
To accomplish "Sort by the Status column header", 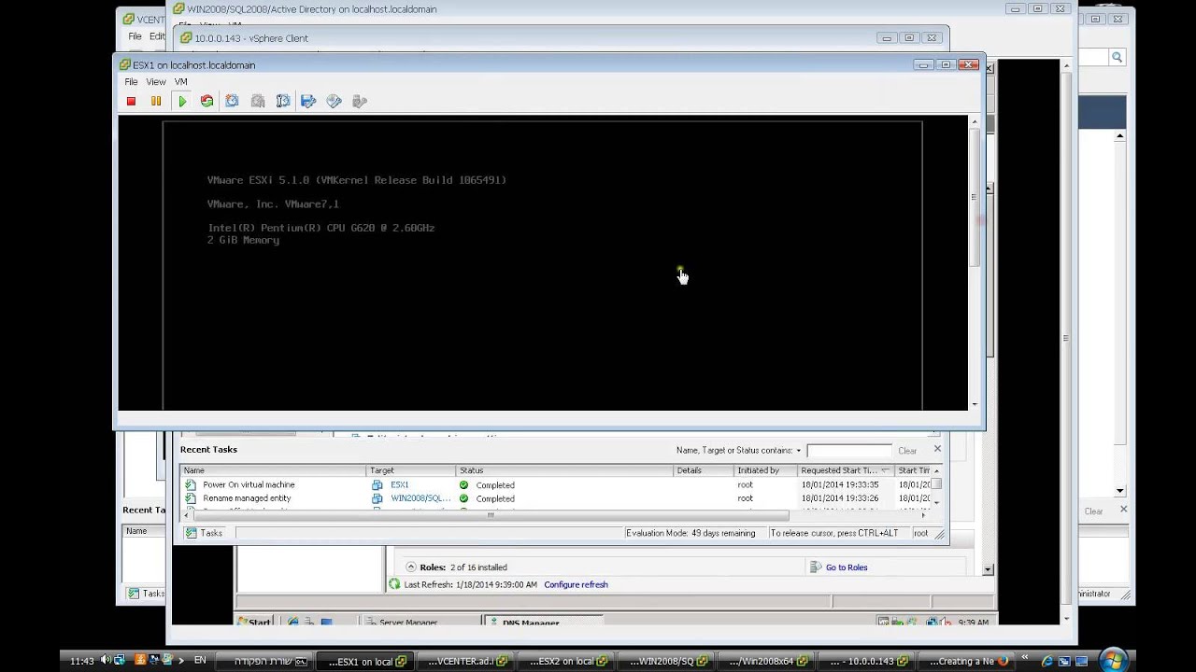I will click(x=564, y=470).
